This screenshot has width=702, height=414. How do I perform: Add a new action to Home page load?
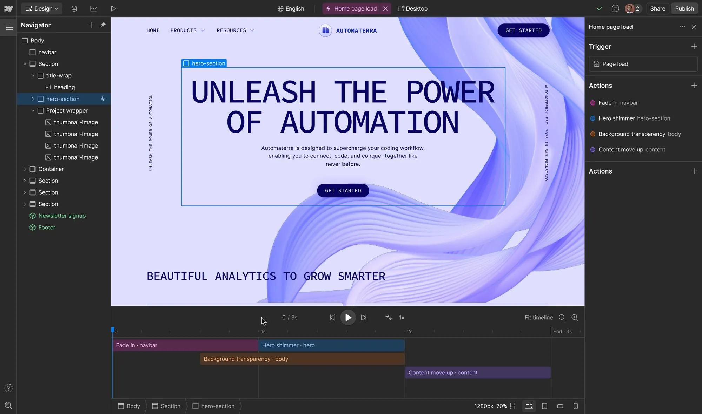tap(694, 85)
